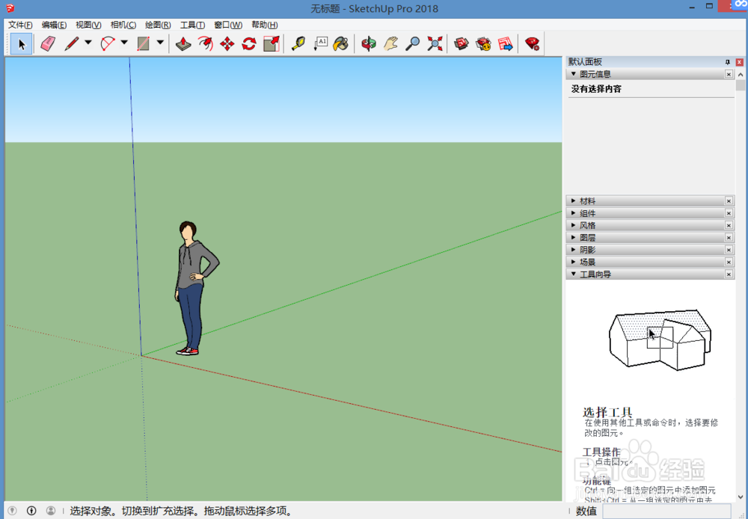
Task: Expand the 图层 panel
Action: click(574, 237)
